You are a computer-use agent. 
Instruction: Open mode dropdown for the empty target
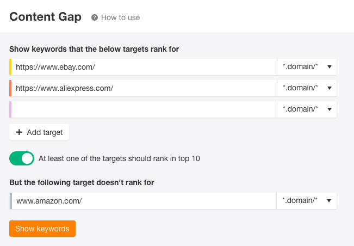[307, 109]
